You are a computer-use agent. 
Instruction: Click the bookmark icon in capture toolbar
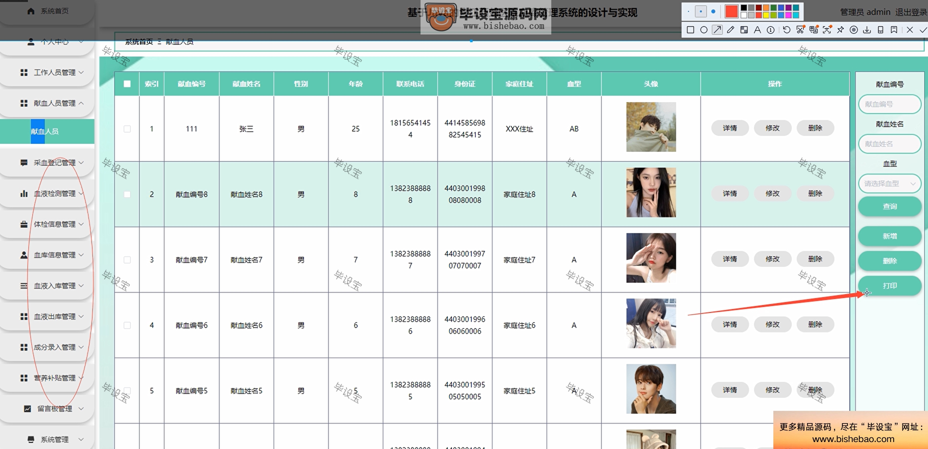point(894,30)
